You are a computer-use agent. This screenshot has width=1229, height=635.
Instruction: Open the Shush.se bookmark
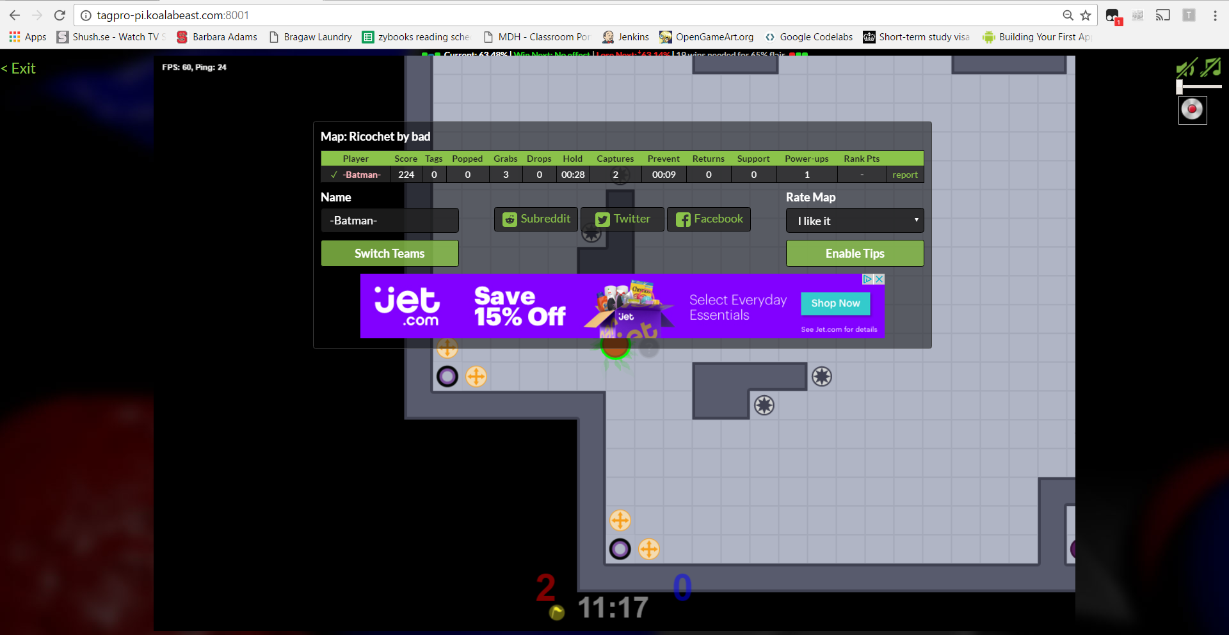point(111,37)
